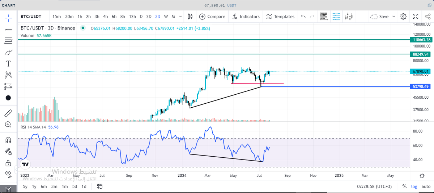
Task: Open the icons/shapes tool
Action: (8, 98)
